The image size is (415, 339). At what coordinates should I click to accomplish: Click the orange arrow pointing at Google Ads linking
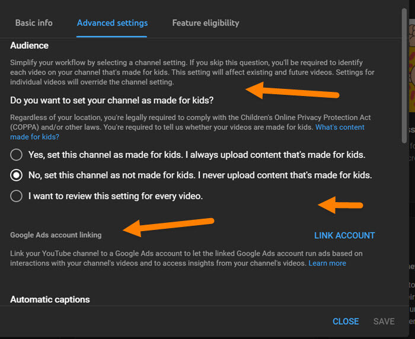click(168, 227)
